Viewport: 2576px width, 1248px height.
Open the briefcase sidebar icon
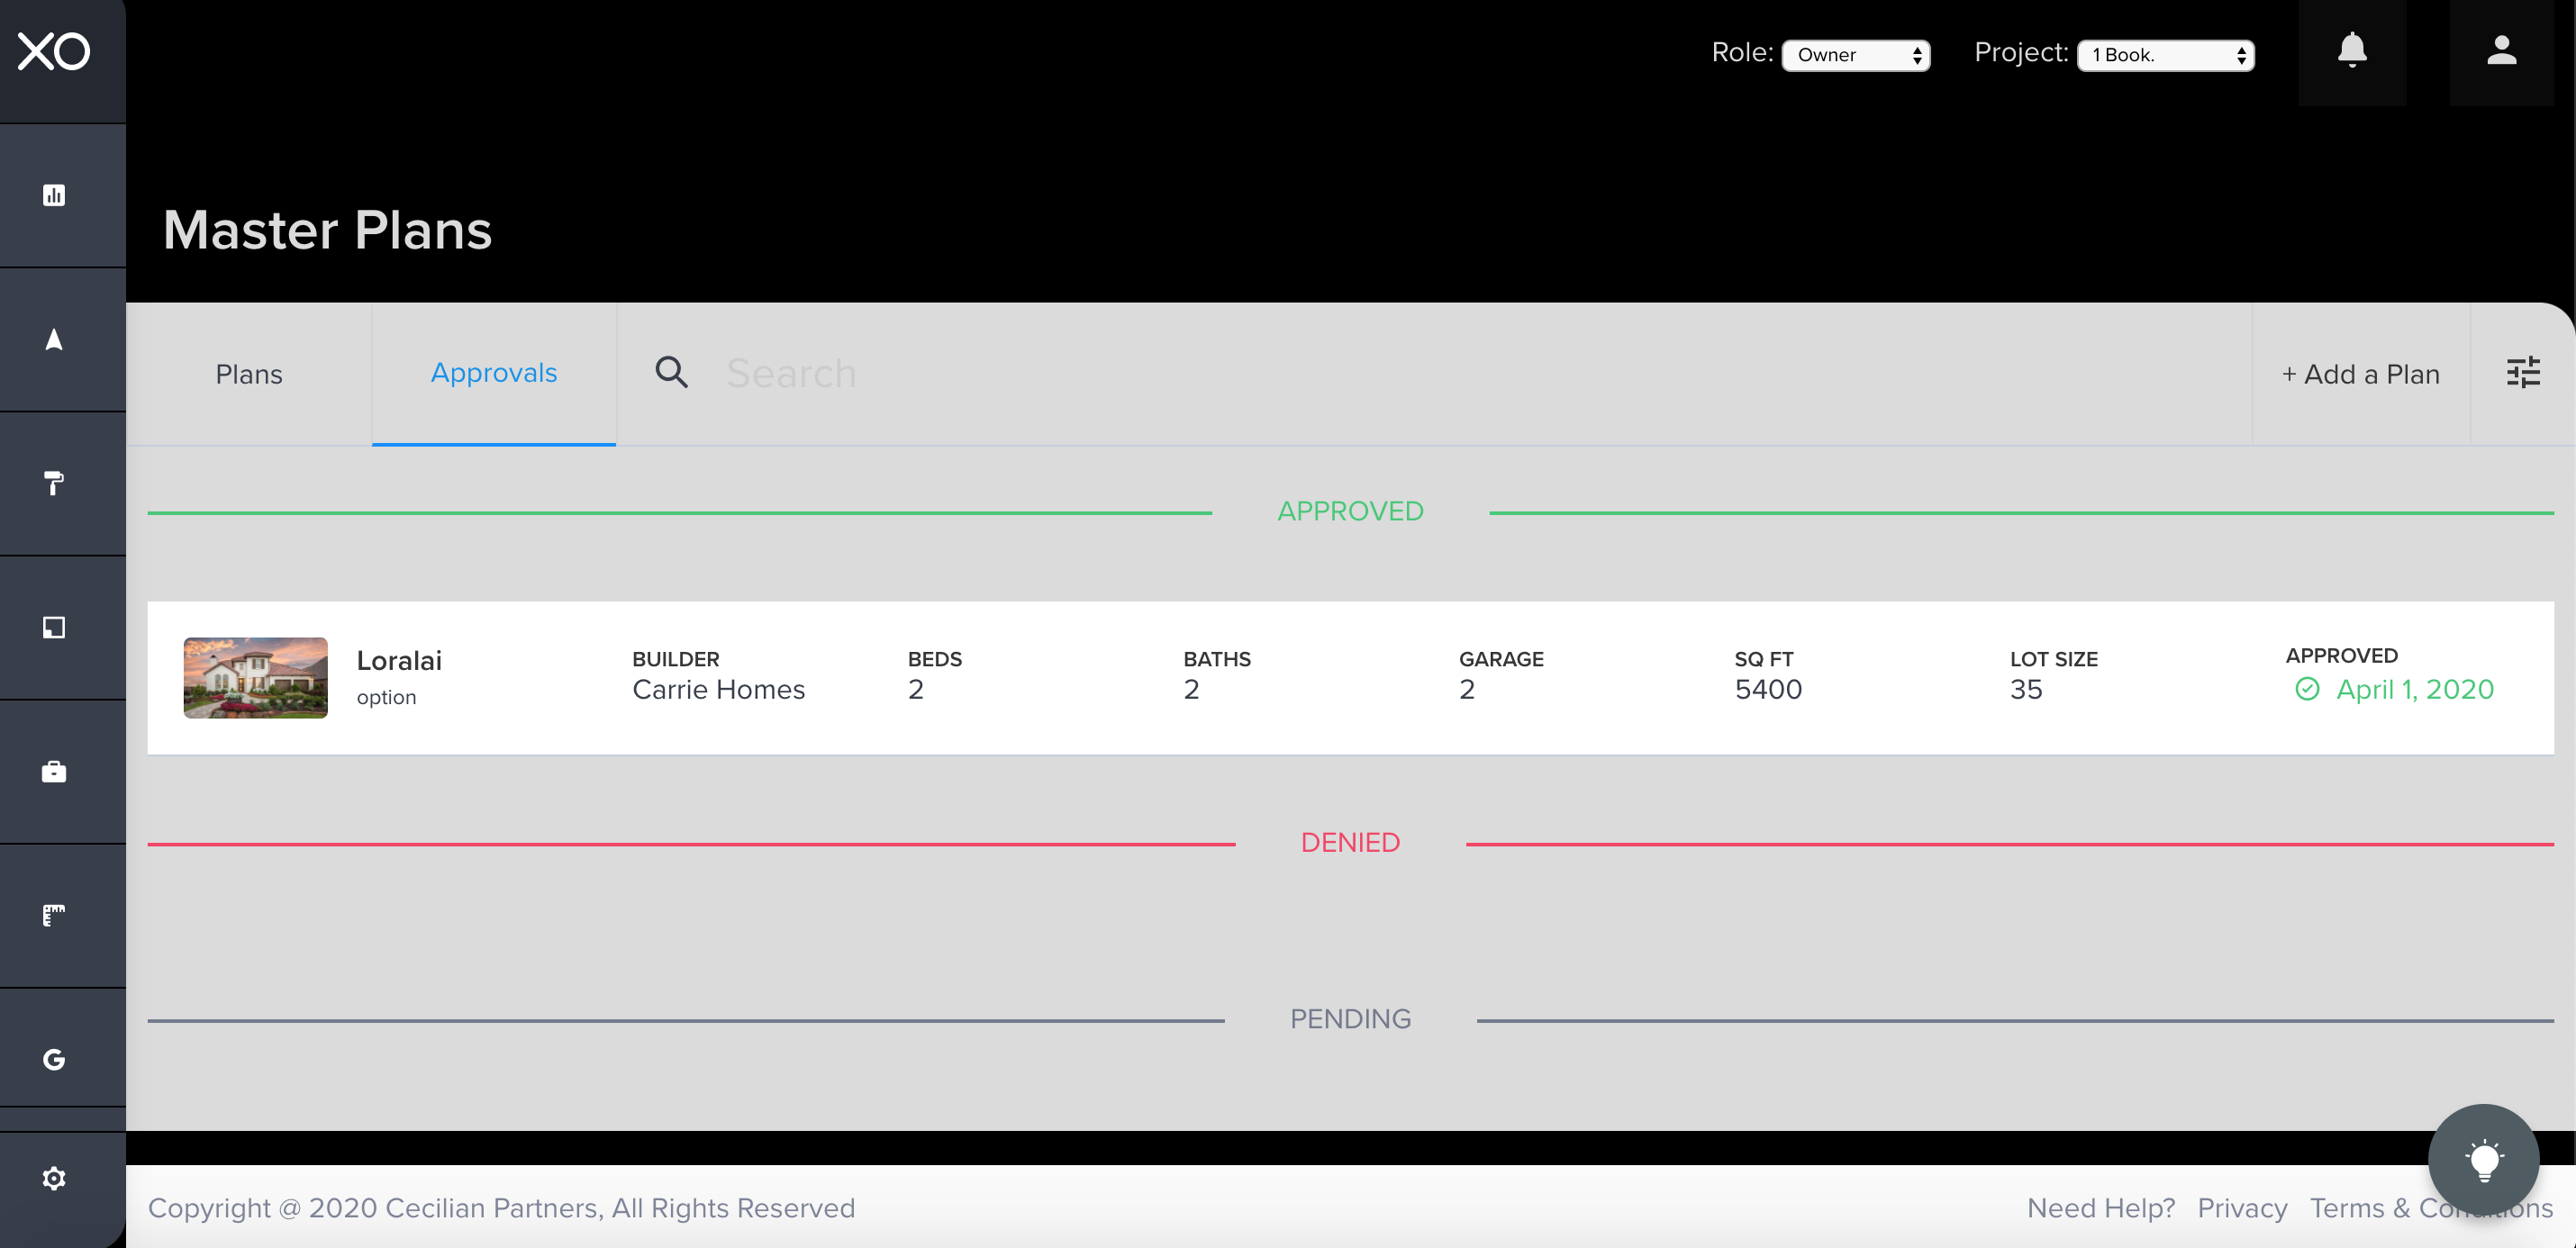click(x=54, y=771)
